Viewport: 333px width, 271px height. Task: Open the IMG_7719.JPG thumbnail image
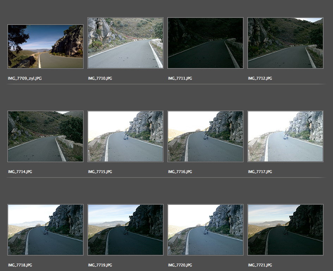point(125,230)
